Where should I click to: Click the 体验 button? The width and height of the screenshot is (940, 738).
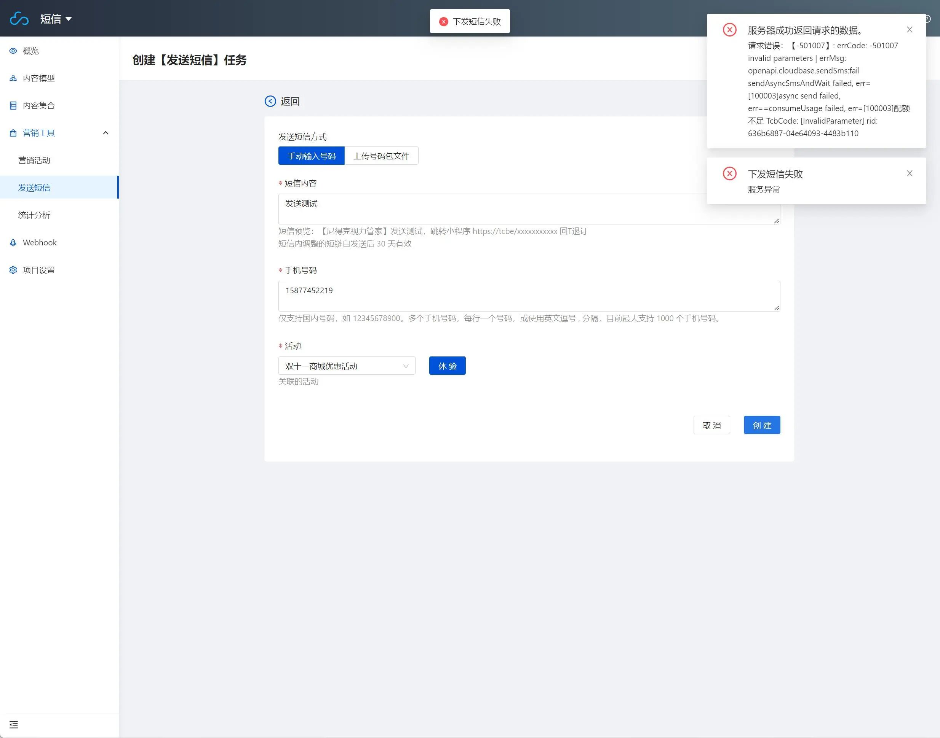coord(447,366)
